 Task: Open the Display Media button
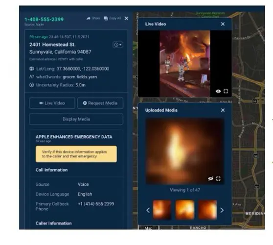coord(76,119)
